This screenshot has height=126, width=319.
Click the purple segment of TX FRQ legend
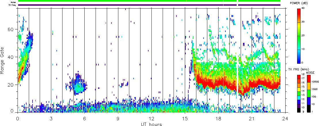[x=299, y=106]
